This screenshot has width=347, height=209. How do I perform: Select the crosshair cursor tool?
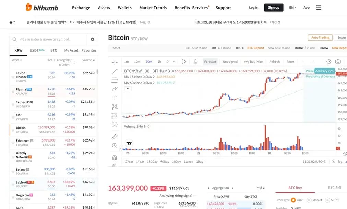[x=115, y=63]
